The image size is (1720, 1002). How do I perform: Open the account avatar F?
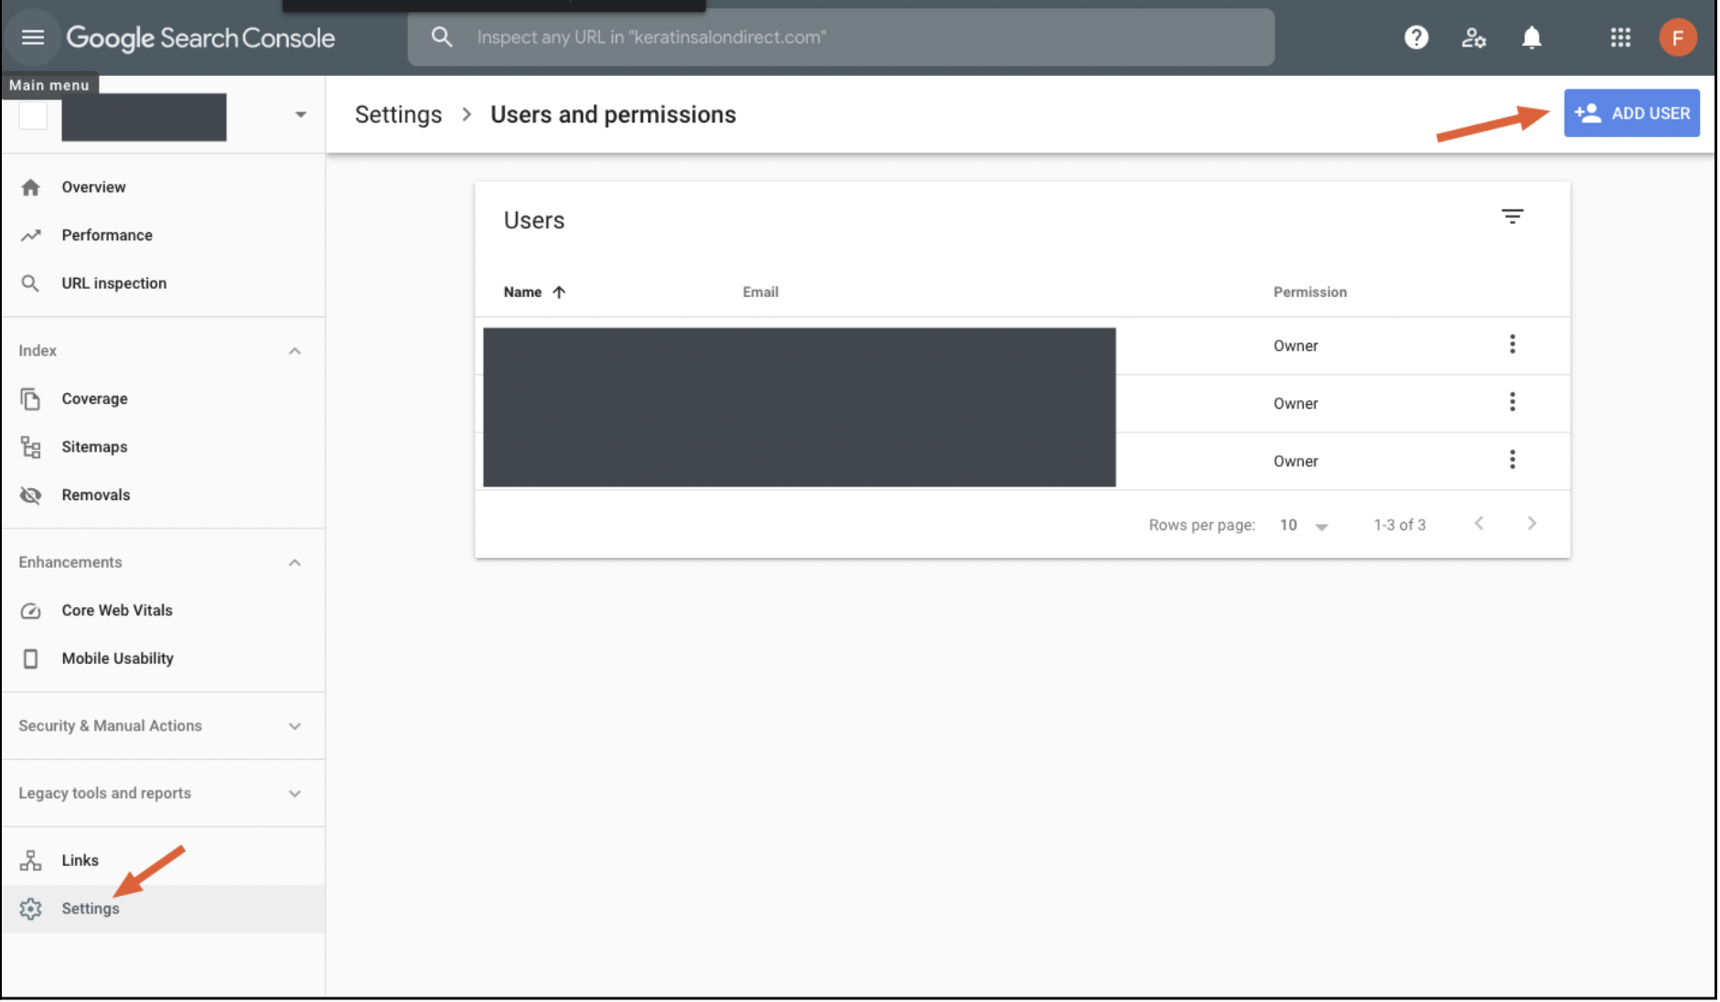1678,37
